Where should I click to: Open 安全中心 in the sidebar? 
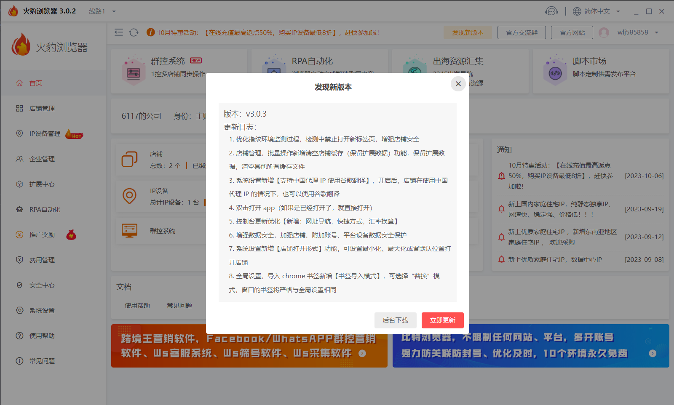[x=53, y=285]
